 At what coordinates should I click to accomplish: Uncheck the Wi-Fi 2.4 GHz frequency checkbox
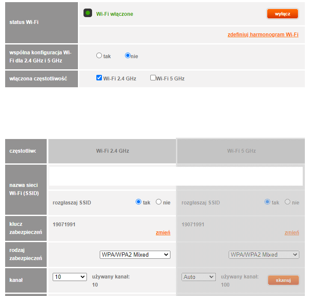click(x=99, y=78)
